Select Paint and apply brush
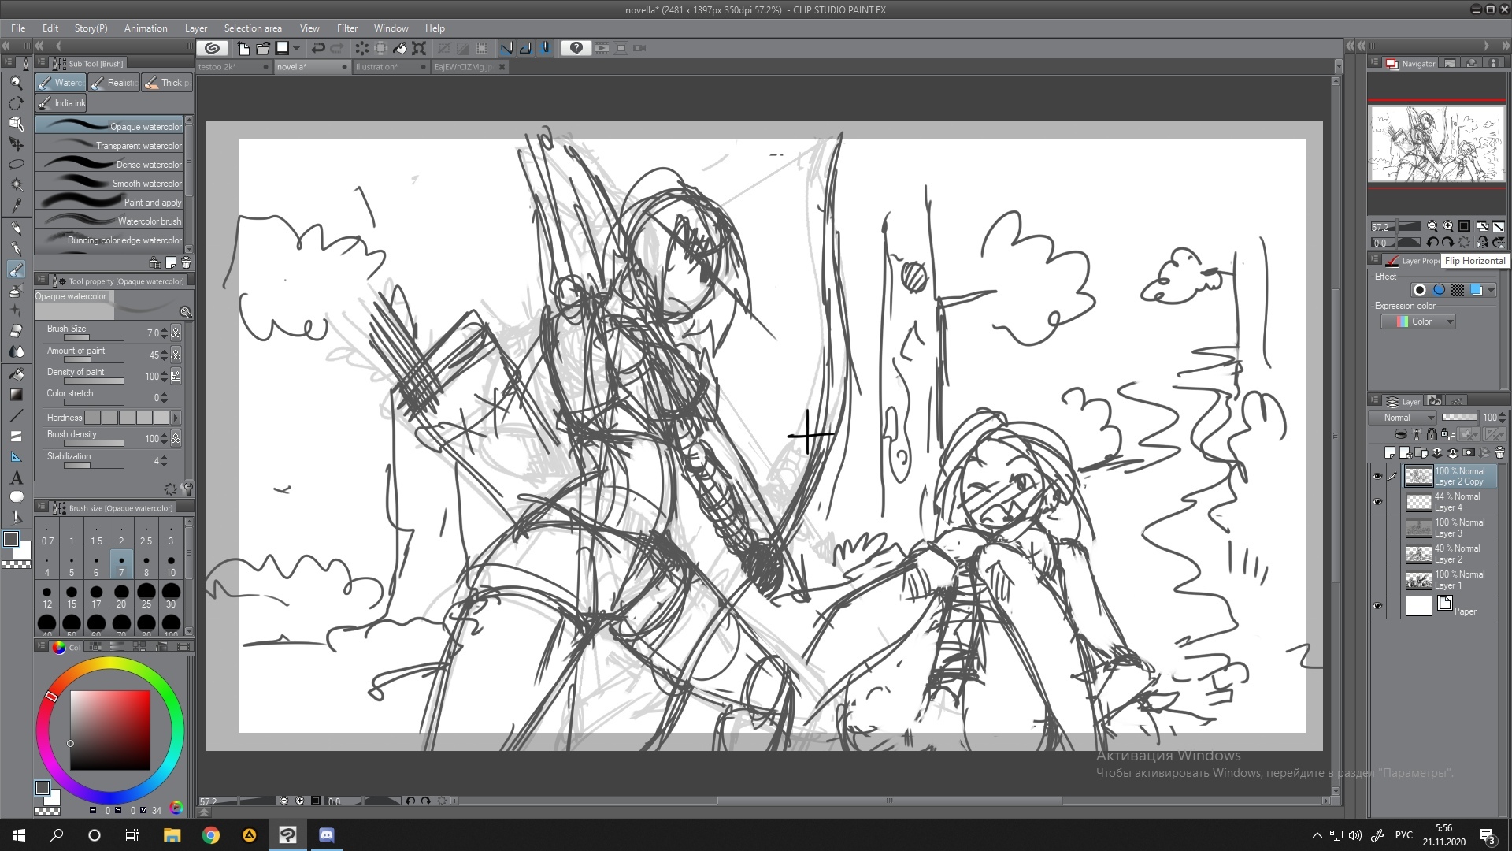This screenshot has height=851, width=1512. point(109,203)
